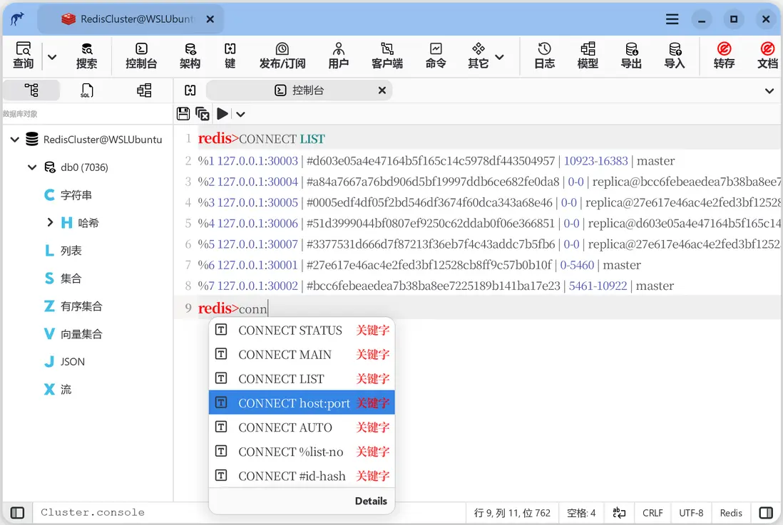Toggle the right side panel
Image resolution: width=783 pixels, height=525 pixels.
tap(766, 513)
